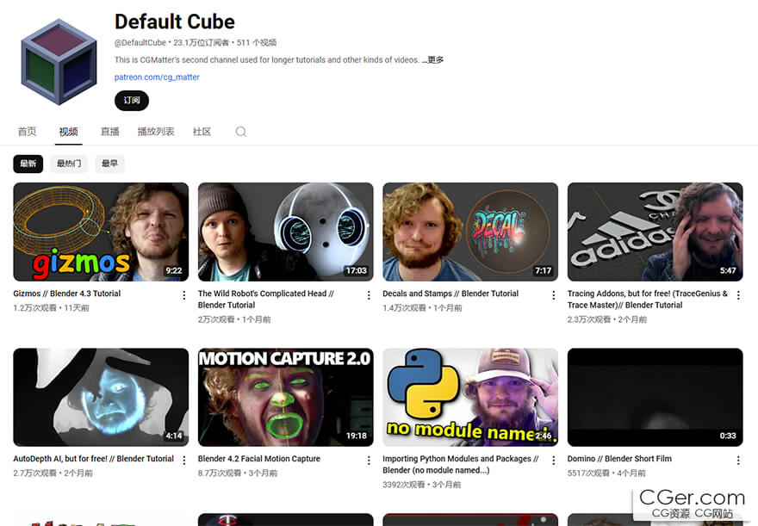Select the 最早 sort filter chip

click(109, 164)
